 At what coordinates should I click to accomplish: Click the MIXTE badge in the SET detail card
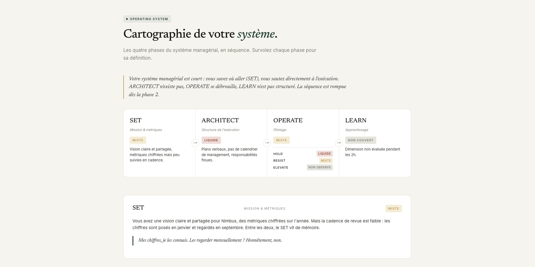[x=394, y=208]
